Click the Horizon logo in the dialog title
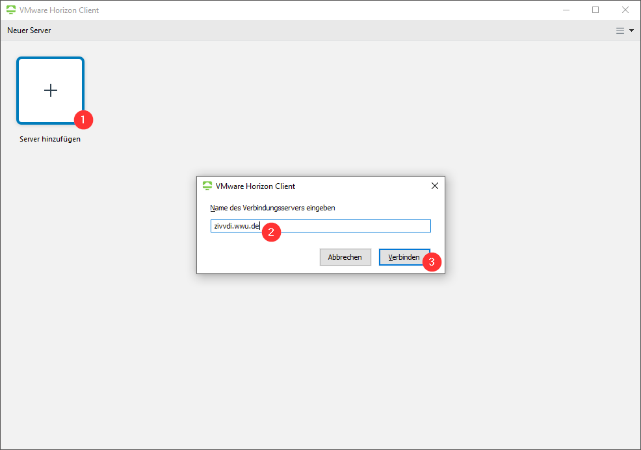The image size is (641, 450). click(x=207, y=186)
